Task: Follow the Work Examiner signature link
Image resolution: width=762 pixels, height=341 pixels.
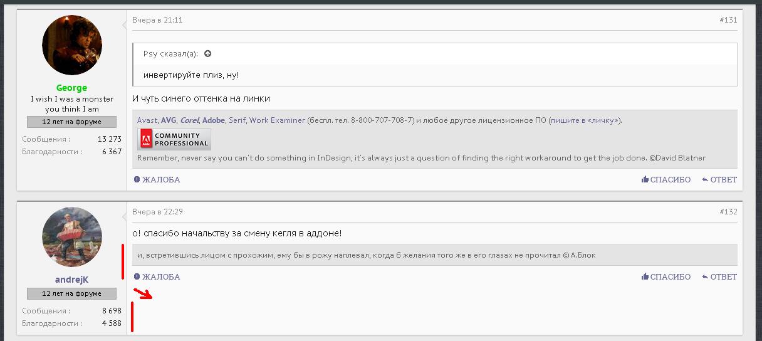Action: tap(277, 120)
